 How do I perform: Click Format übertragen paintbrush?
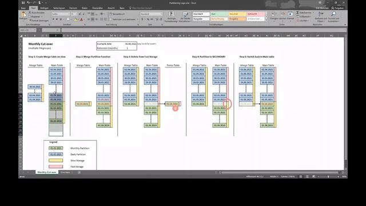(39, 21)
